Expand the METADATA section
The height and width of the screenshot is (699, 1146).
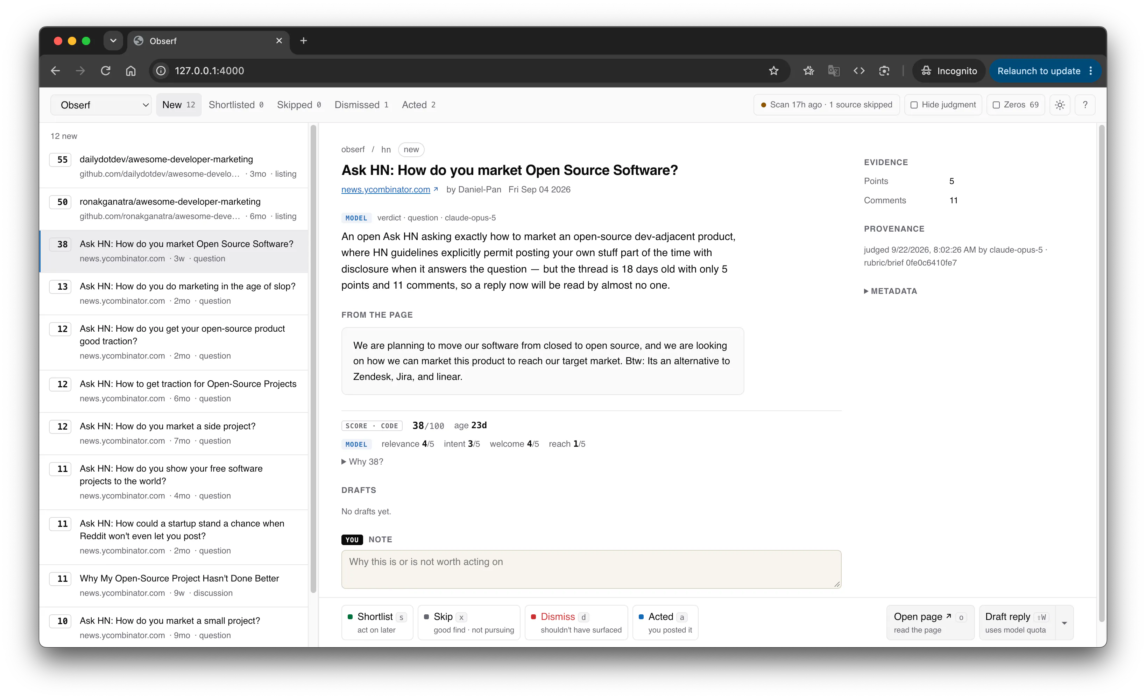[x=890, y=291]
